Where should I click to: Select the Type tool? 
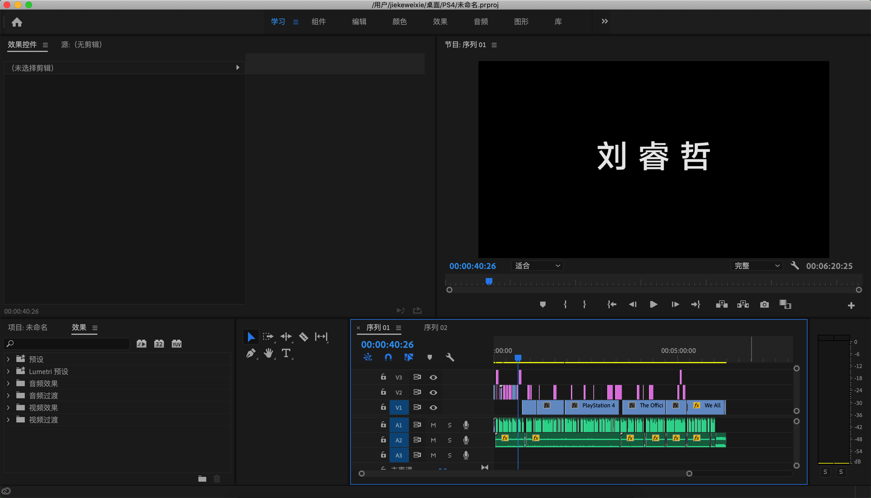[x=286, y=353]
